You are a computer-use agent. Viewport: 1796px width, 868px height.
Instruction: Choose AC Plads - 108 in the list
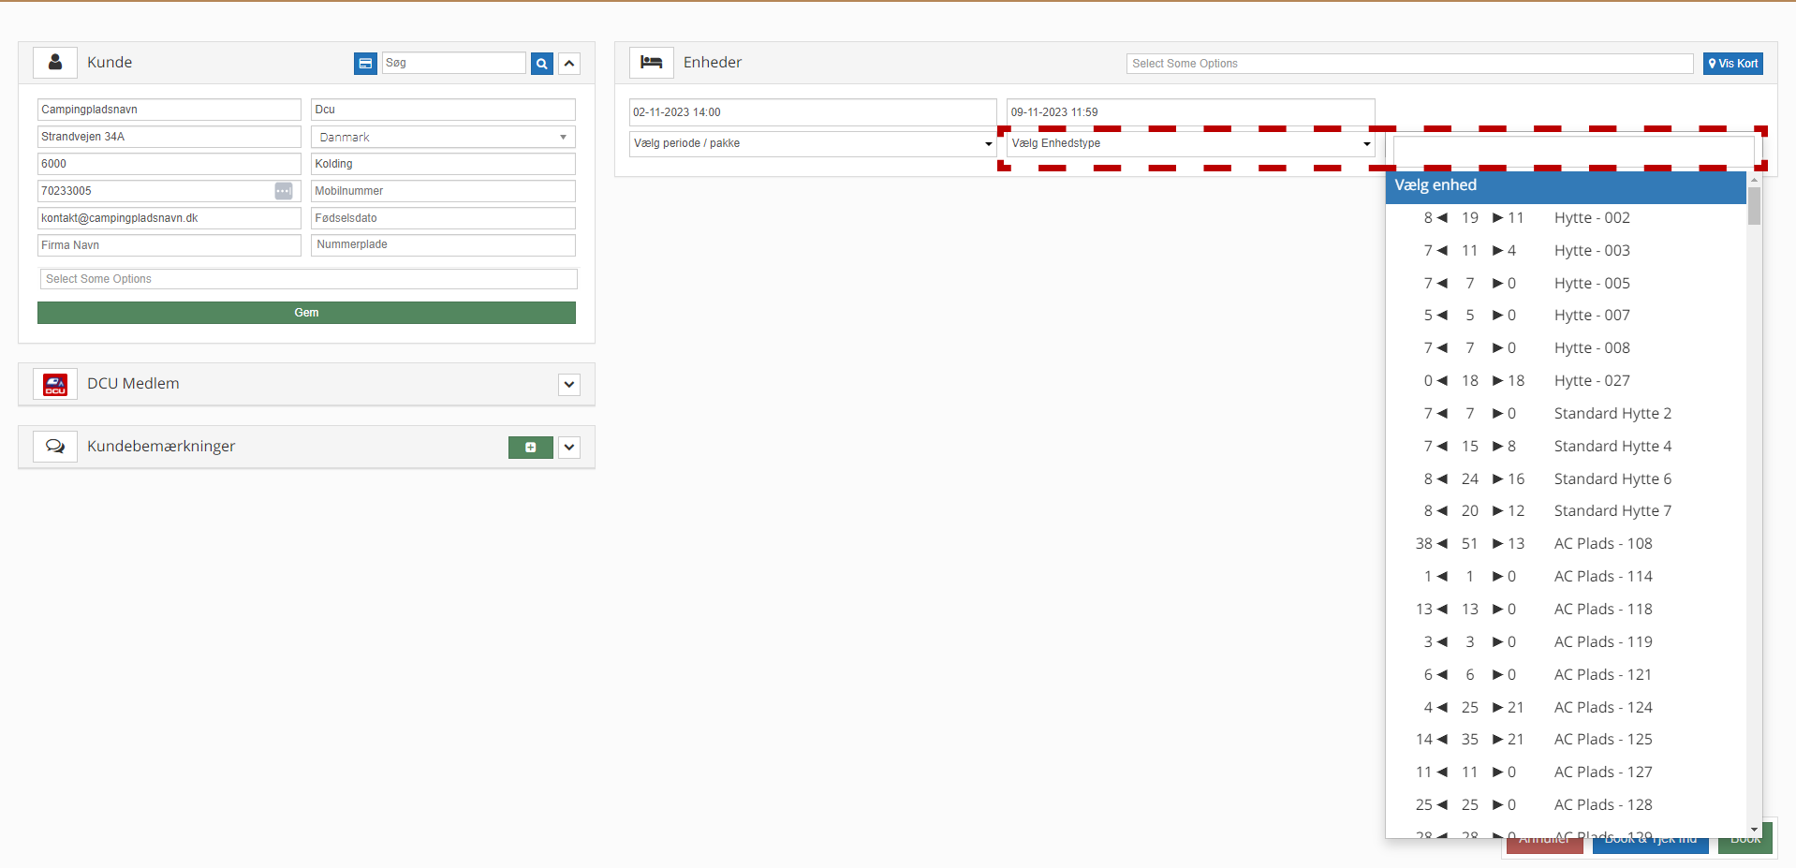1602,544
